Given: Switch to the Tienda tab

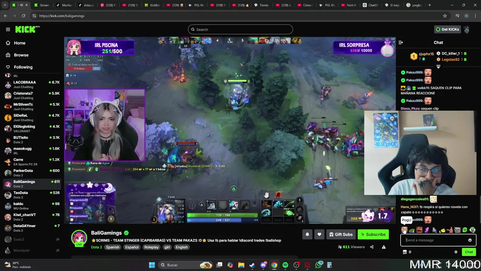Looking at the screenshot, I should pos(262,5).
